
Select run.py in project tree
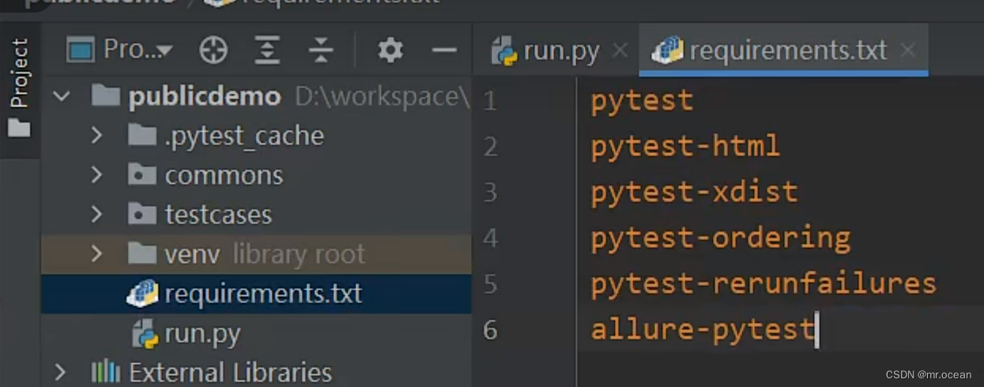(202, 333)
